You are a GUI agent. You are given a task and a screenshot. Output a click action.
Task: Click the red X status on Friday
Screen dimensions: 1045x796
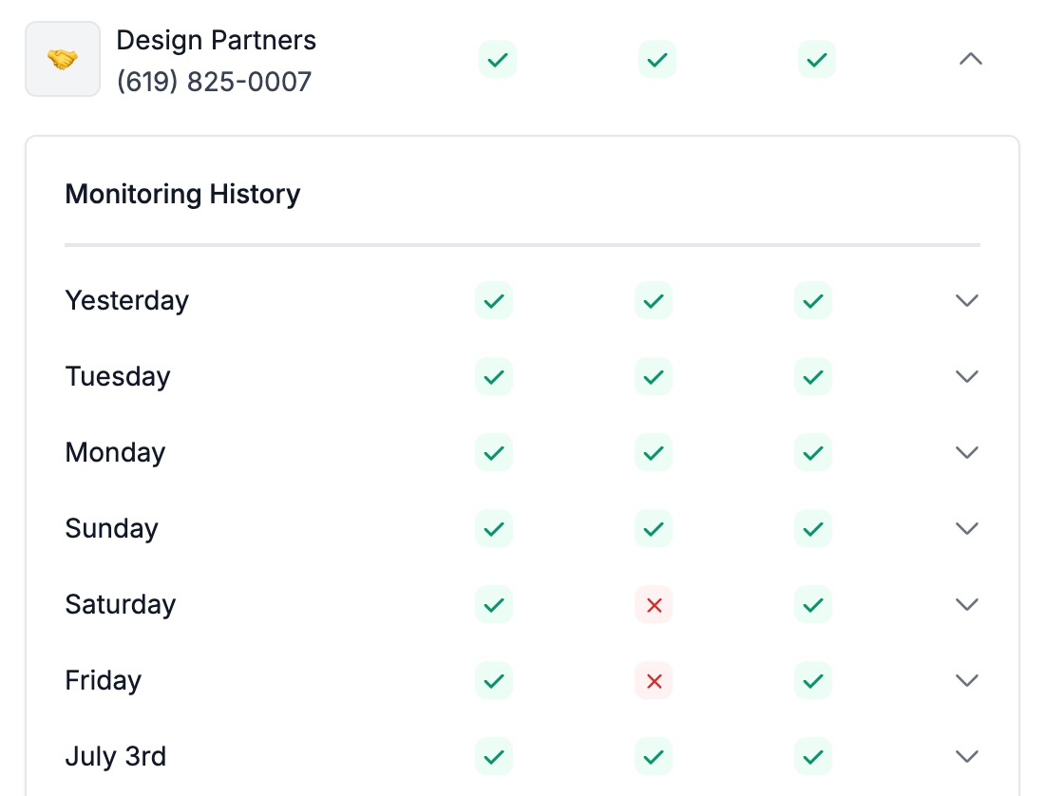[x=654, y=680]
